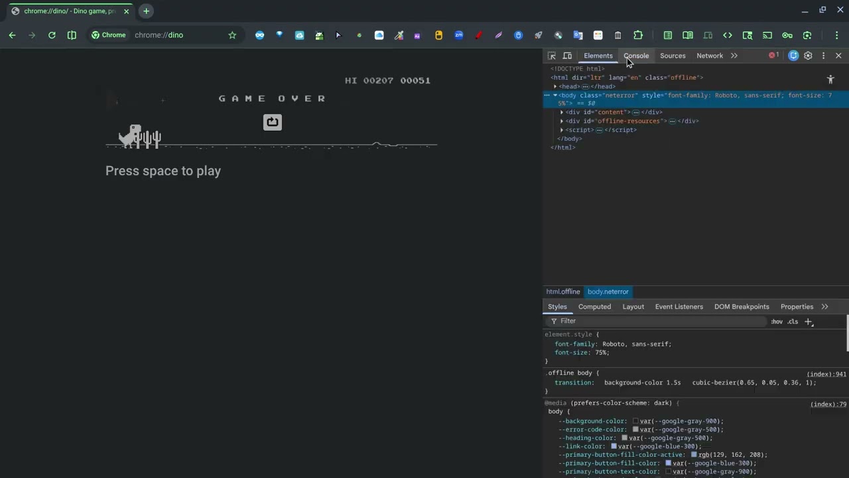Image resolution: width=849 pixels, height=478 pixels.
Task: Switch to the Computed styles tab
Action: tap(594, 307)
